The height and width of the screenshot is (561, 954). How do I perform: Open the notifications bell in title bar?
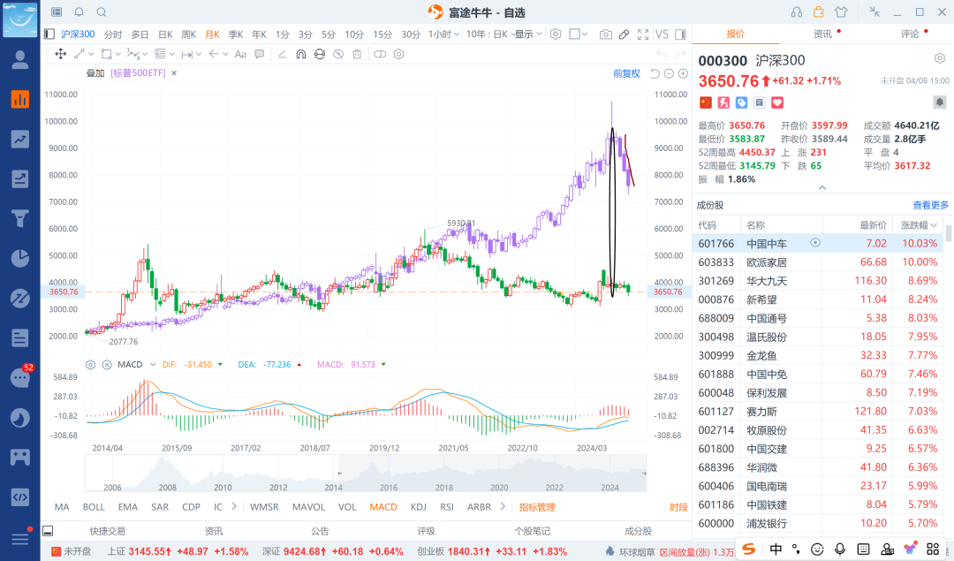79,12
